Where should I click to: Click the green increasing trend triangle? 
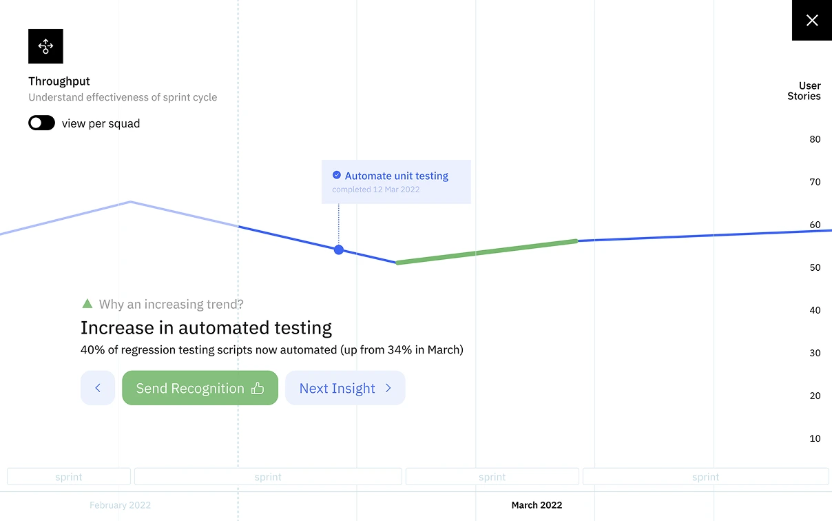pos(87,303)
